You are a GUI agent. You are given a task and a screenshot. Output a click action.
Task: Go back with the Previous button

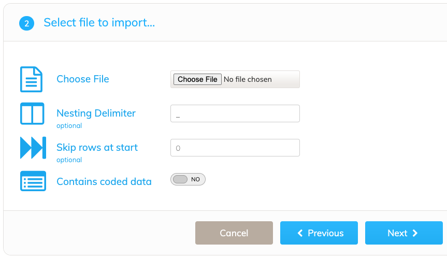coord(319,233)
